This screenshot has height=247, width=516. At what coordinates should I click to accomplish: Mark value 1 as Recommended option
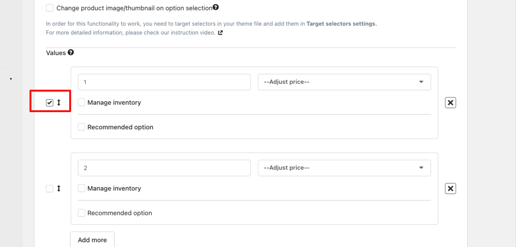point(82,127)
